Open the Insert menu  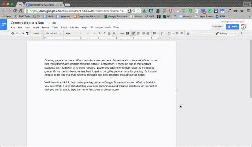point(36,28)
